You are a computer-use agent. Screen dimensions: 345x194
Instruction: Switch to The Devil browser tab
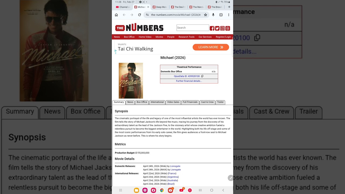click(178, 7)
